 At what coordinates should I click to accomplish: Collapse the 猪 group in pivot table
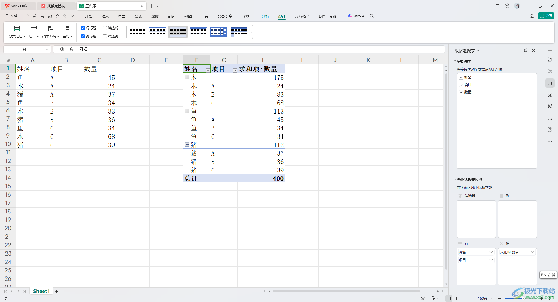187,145
